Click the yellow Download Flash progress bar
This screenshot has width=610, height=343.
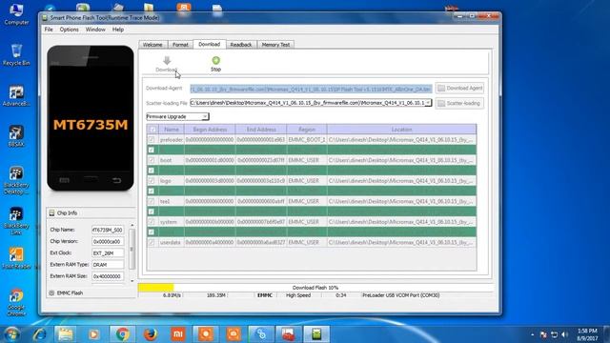pos(155,288)
